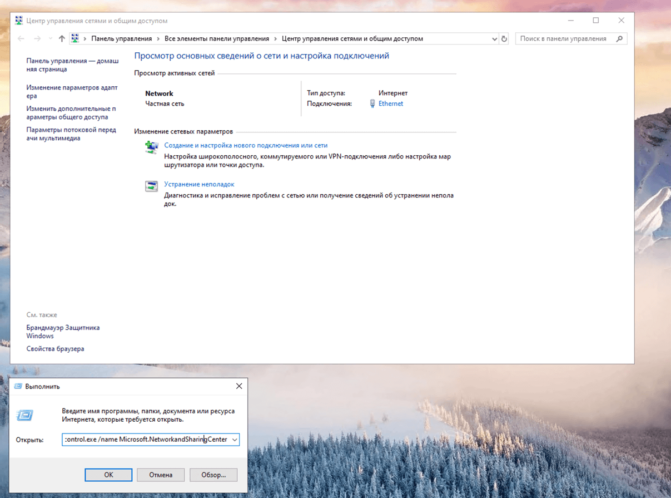This screenshot has width=671, height=498.
Task: Minimize the Network Center window
Action: point(571,21)
